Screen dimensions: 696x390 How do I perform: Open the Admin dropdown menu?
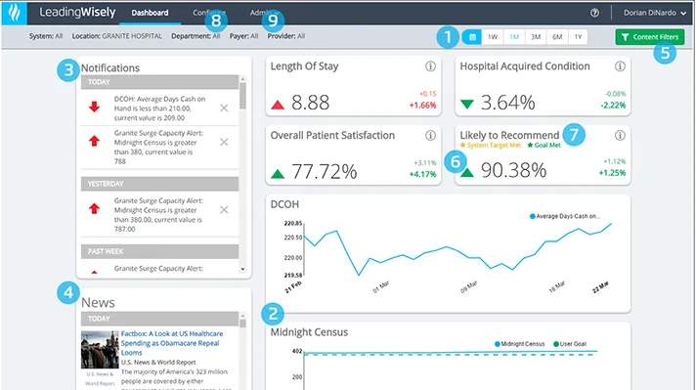pos(265,13)
